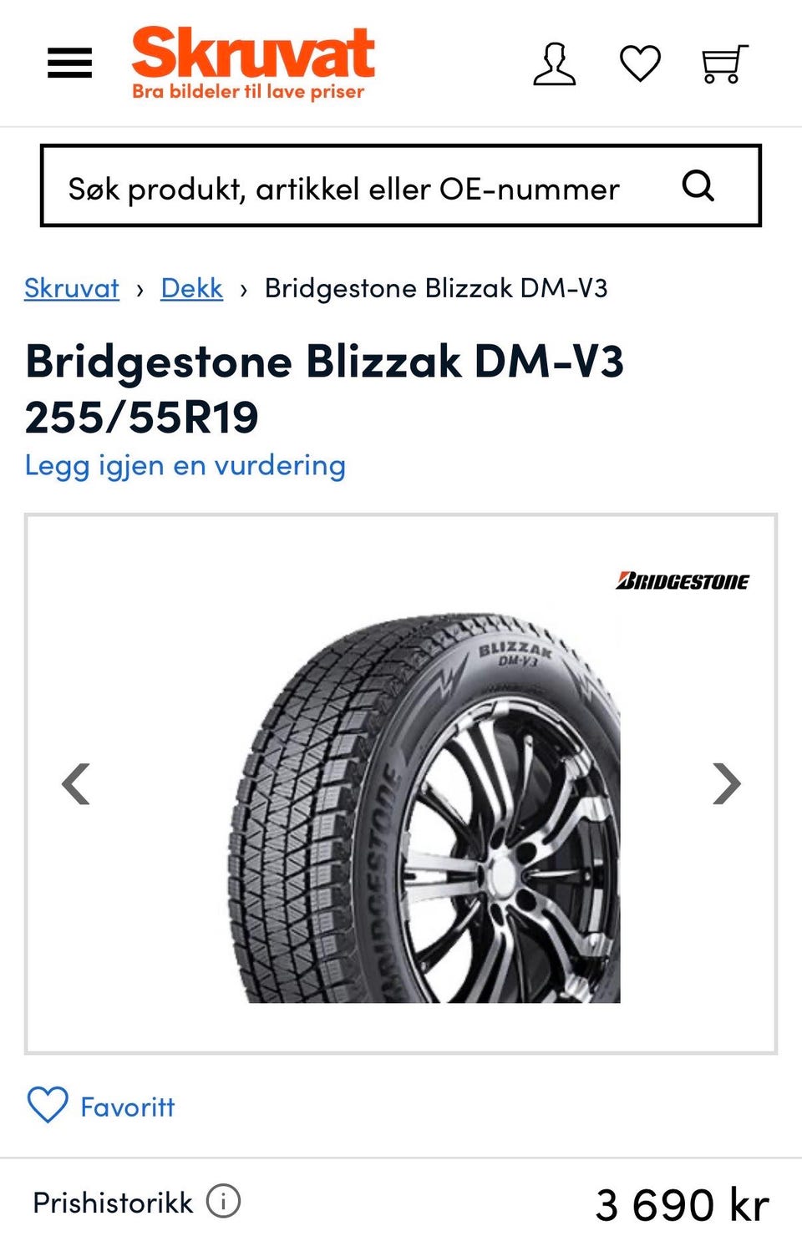Click the Favoritt text label
Screen dimensions: 802x1236
(128, 1107)
